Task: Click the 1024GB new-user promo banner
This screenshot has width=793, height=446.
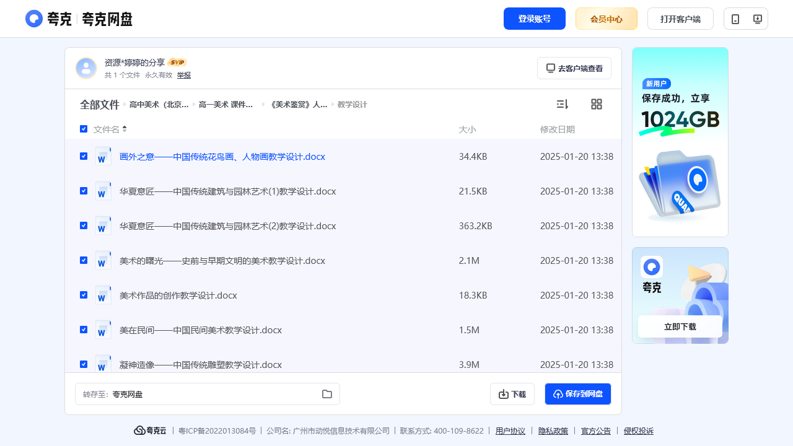Action: [x=680, y=142]
